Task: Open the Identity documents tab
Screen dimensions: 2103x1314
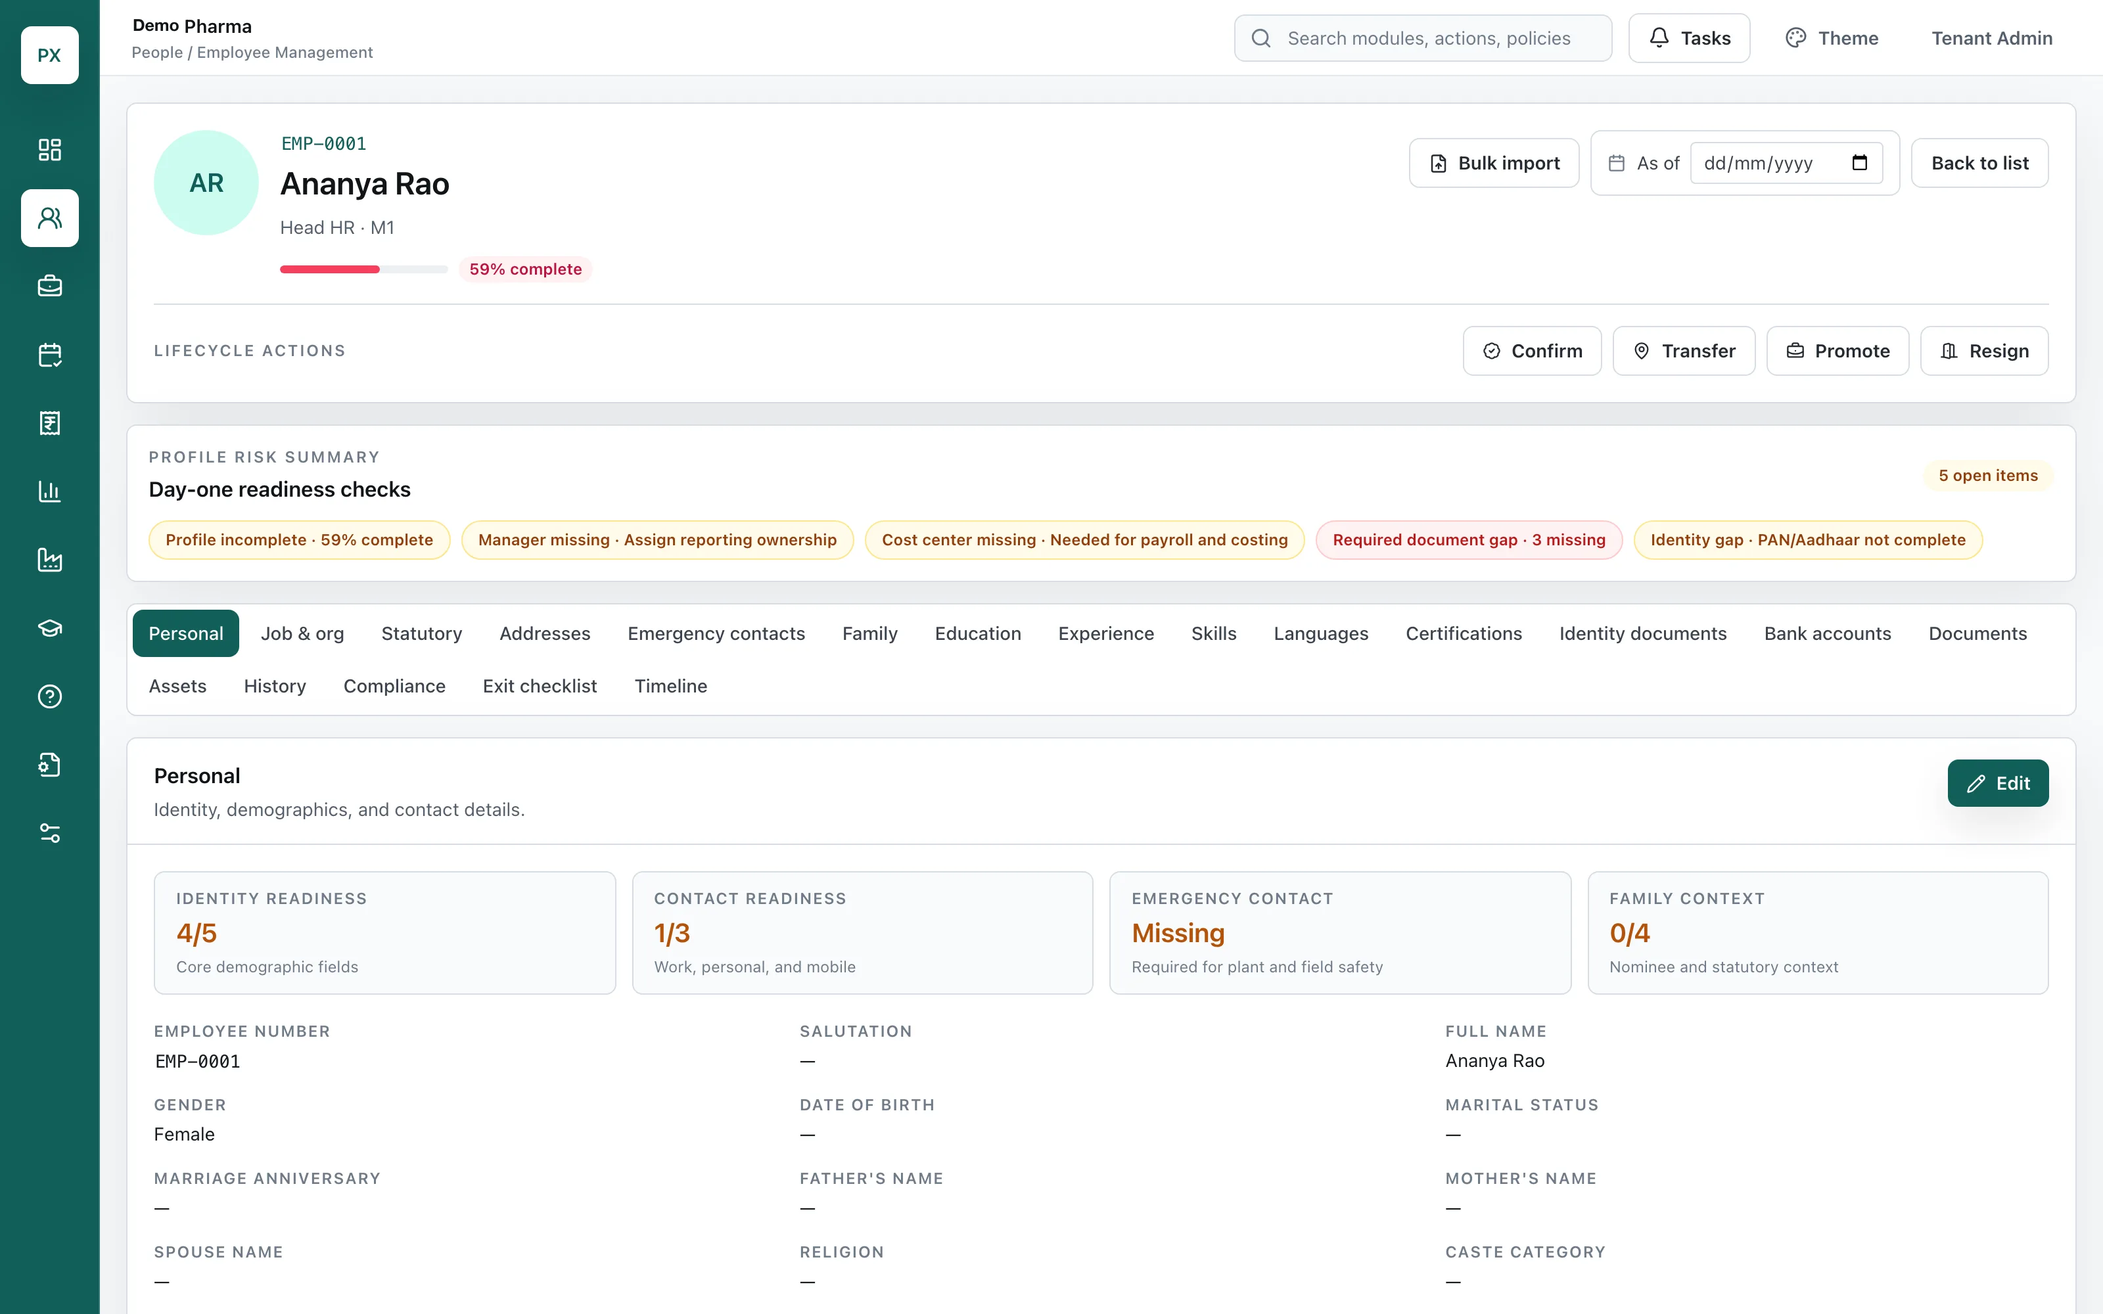Action: [x=1642, y=633]
